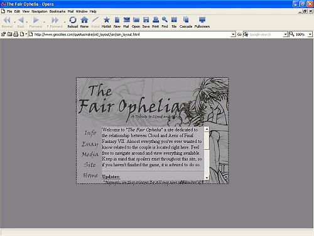
Task: Open the Hotlist star icon
Action: point(106,20)
